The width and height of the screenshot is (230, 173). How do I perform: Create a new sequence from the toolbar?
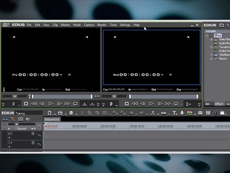(50, 113)
